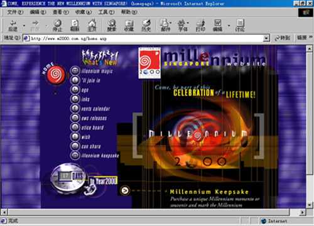Open the Tools menu in menu bar
Screen dimensions: 314x226
tap(106, 12)
